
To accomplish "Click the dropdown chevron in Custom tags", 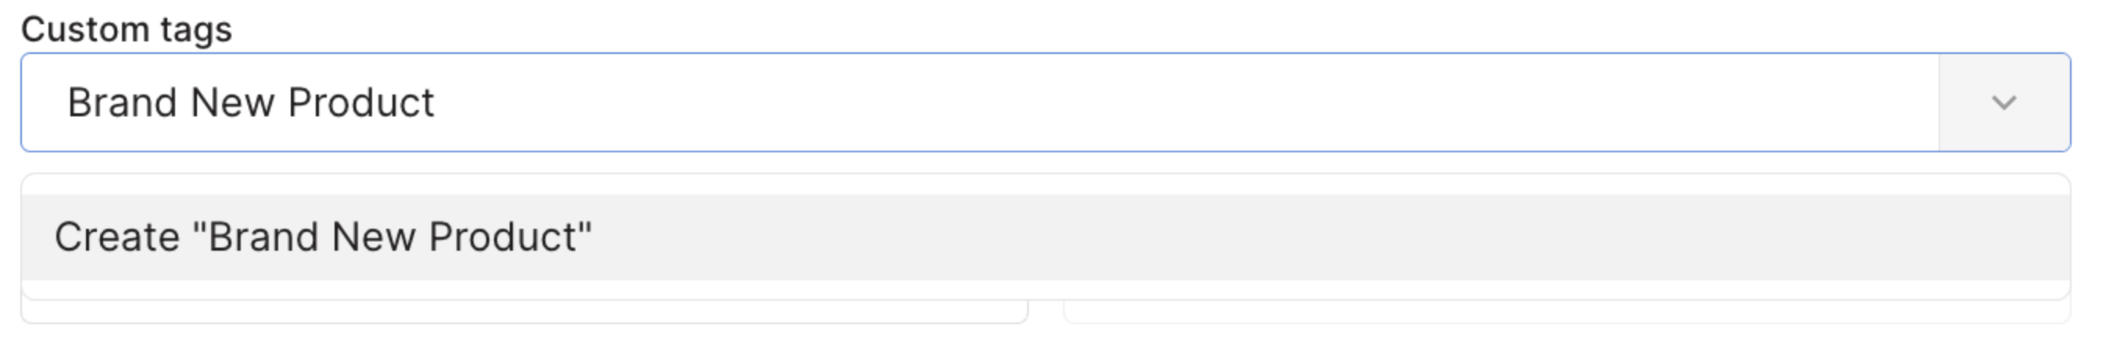I will click(x=2004, y=103).
